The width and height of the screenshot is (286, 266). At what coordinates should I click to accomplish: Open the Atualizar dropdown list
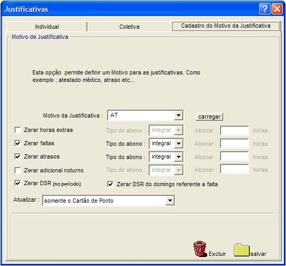[170, 201]
